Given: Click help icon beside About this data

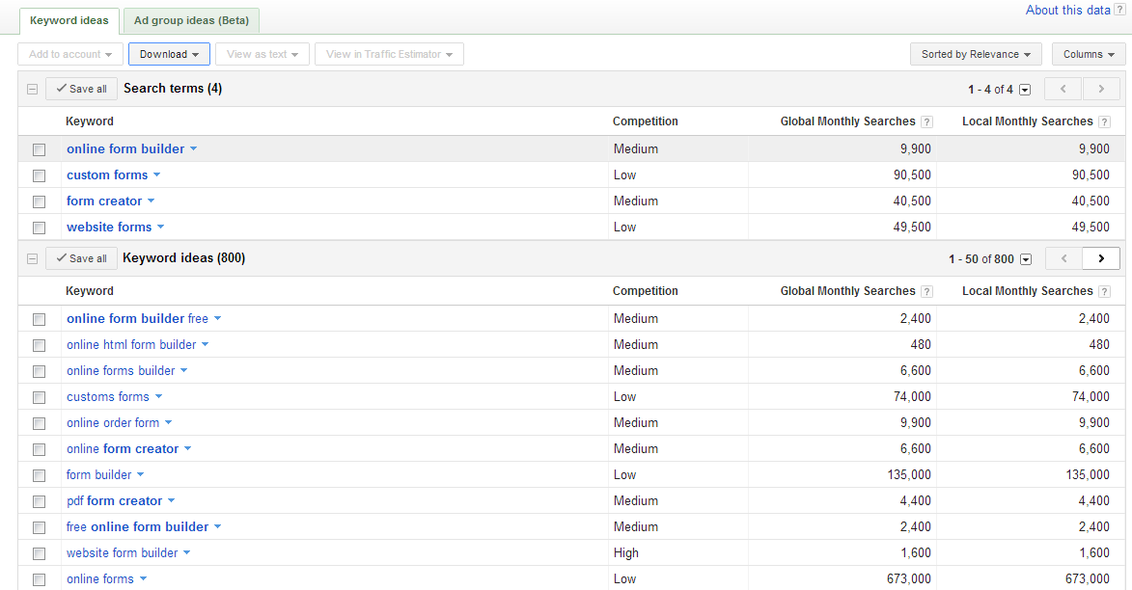Looking at the screenshot, I should (x=1119, y=10).
